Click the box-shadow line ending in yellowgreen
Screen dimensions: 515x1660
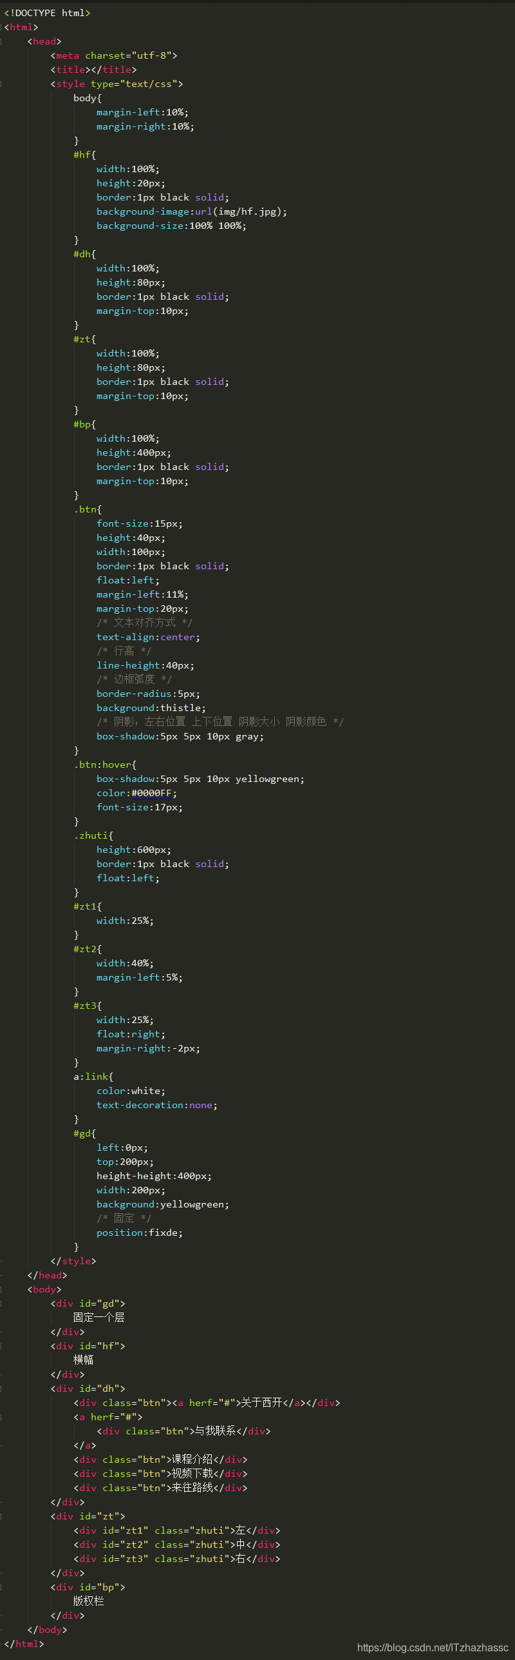pos(201,779)
